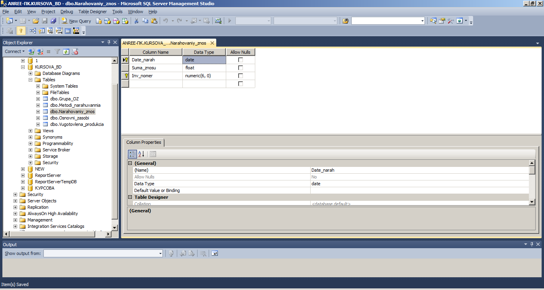Click the Manage XML Indexes icon
The width and height of the screenshot is (544, 290).
59,31
